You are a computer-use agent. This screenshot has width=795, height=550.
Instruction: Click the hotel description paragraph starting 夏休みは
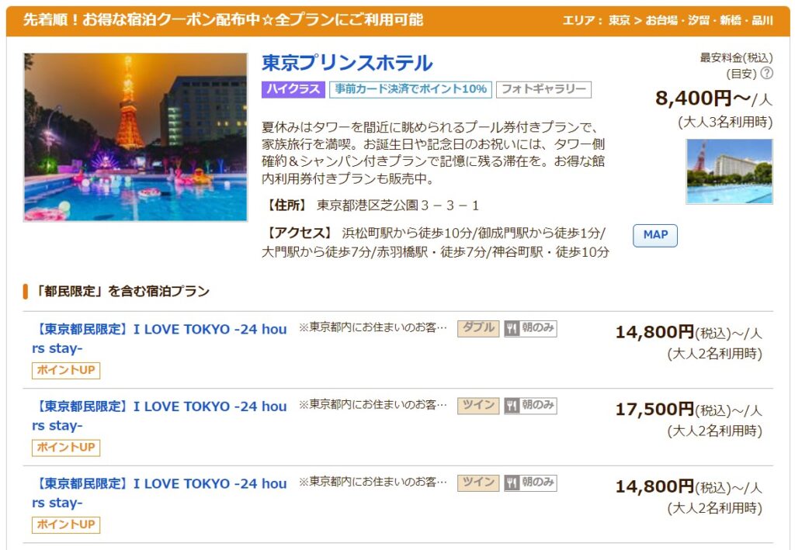pos(433,153)
